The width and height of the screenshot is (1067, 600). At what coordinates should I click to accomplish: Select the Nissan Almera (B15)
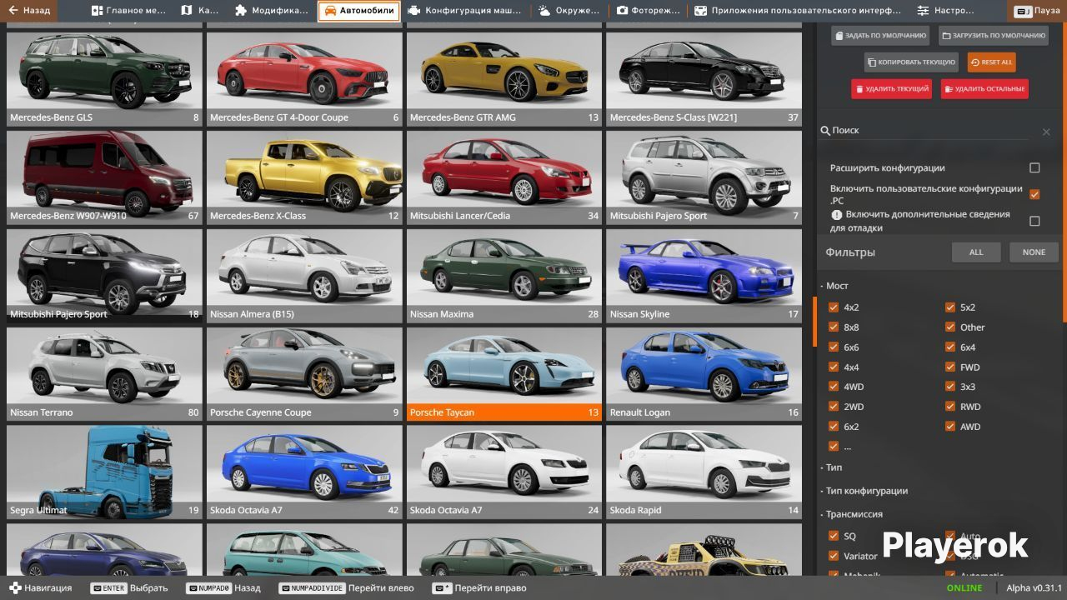(x=304, y=276)
